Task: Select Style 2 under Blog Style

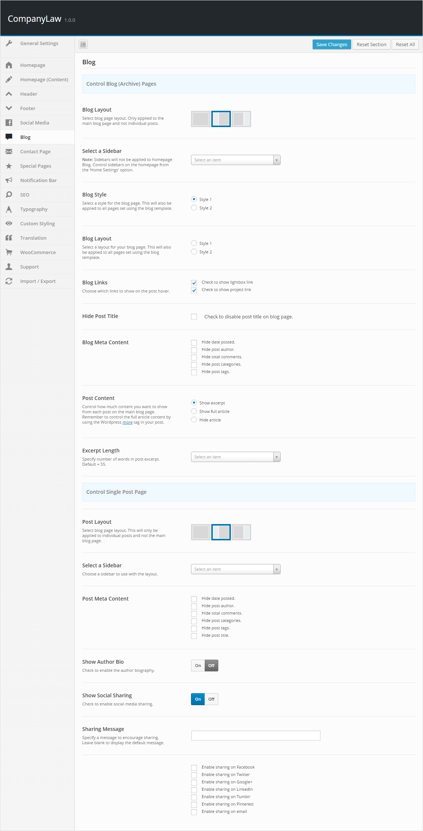Action: coord(194,208)
